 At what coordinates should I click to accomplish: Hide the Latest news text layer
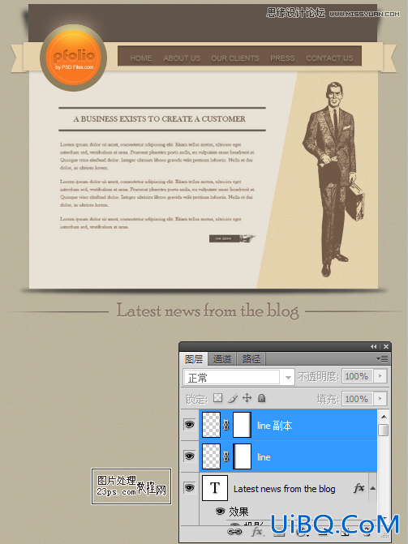[189, 488]
